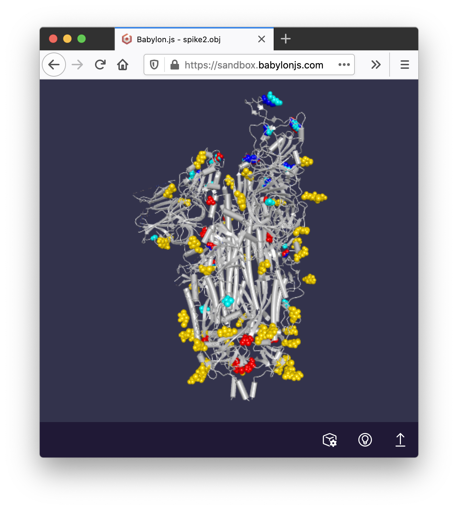Reload the Babylon.js sandbox page
The image size is (458, 510).
click(100, 65)
